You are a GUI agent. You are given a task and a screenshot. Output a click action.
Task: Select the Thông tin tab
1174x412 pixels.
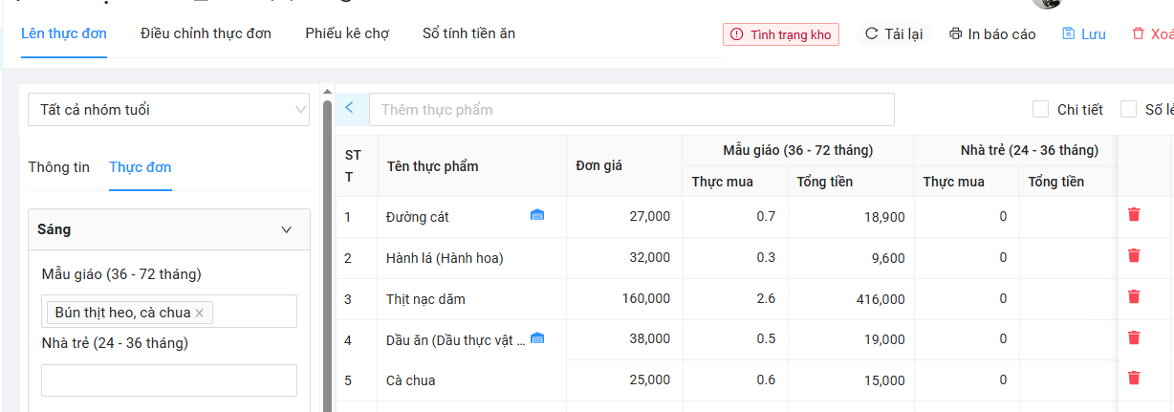coord(59,167)
